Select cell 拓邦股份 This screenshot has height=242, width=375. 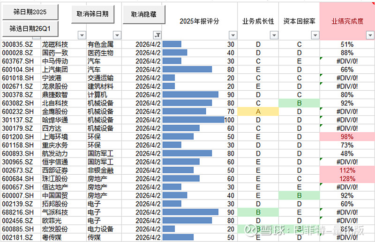(x=64, y=204)
